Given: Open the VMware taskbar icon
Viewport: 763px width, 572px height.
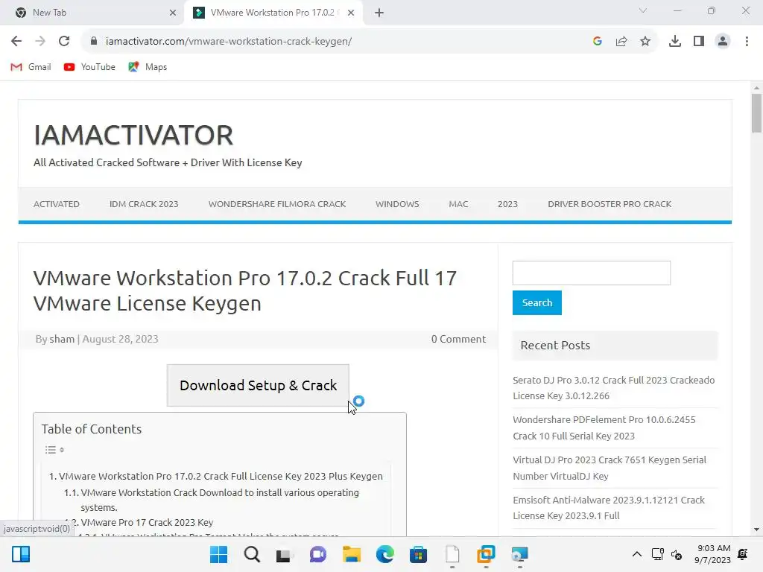Looking at the screenshot, I should click(x=486, y=554).
